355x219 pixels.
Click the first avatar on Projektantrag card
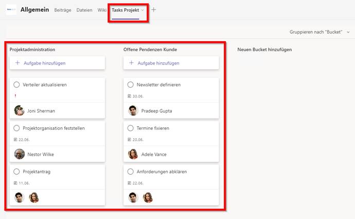[x=19, y=197]
